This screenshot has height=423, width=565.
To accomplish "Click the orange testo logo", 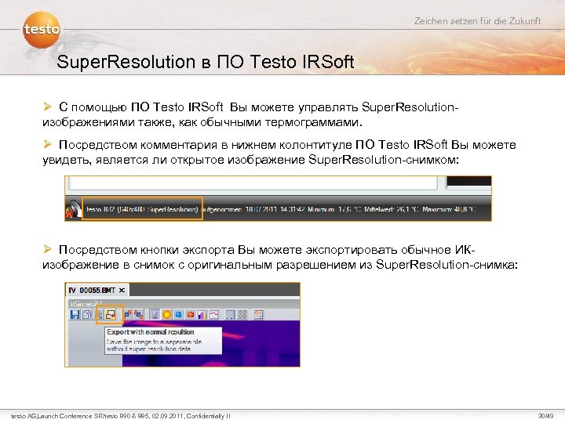I will pyautogui.click(x=42, y=30).
